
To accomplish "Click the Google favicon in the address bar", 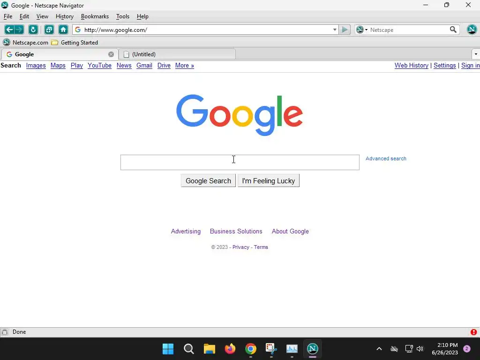I will pyautogui.click(x=78, y=30).
